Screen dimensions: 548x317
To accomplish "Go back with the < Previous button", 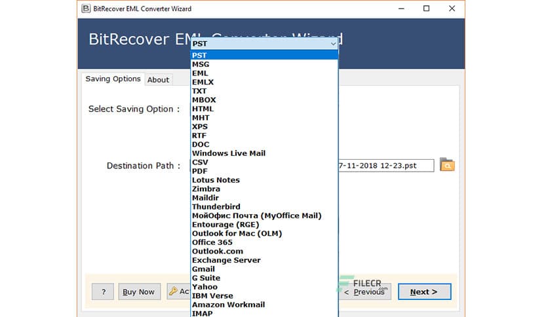I will click(x=364, y=292).
